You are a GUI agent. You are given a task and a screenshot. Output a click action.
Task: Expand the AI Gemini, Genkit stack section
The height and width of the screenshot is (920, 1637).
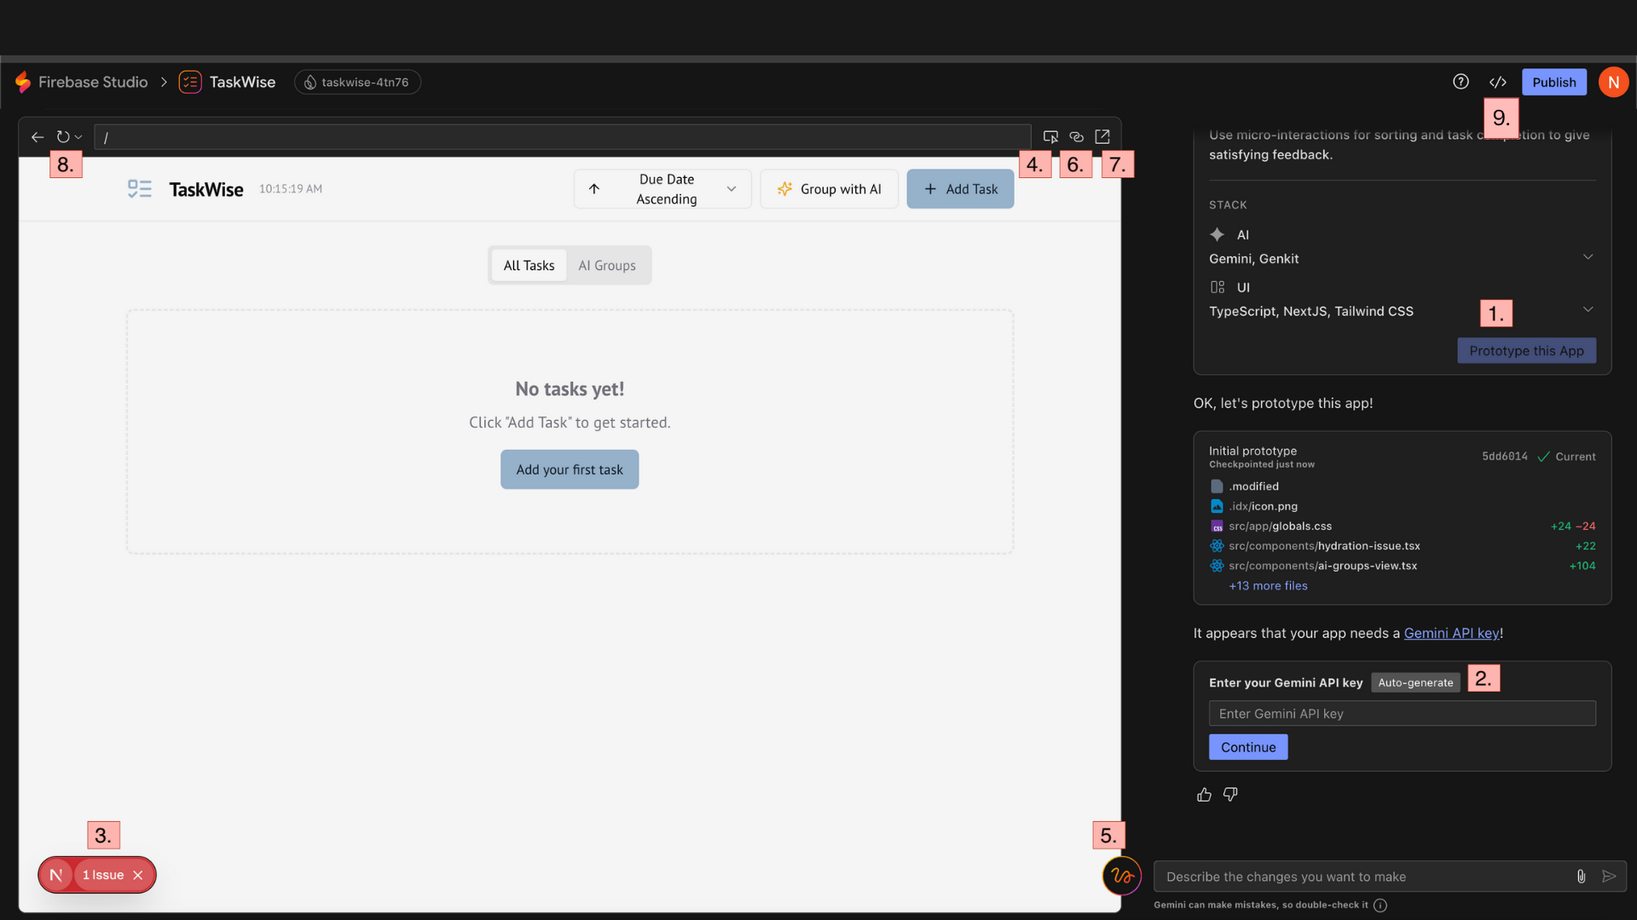click(x=1588, y=257)
